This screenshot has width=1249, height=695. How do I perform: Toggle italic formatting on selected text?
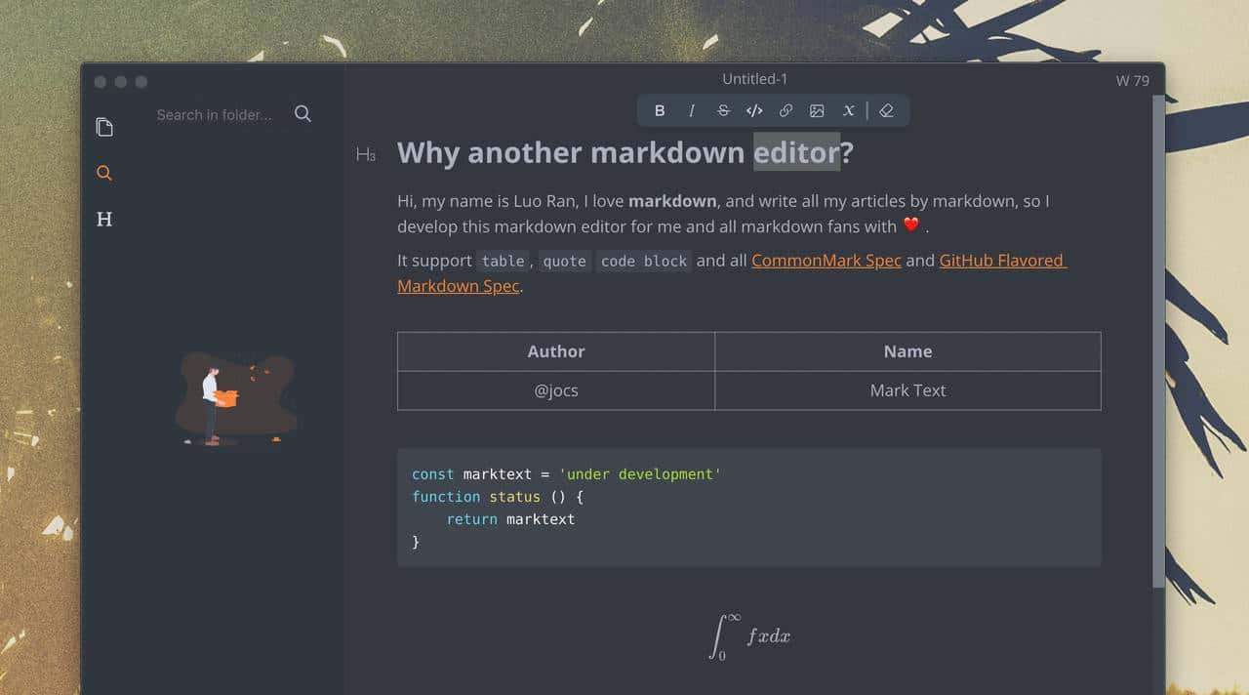tap(691, 110)
